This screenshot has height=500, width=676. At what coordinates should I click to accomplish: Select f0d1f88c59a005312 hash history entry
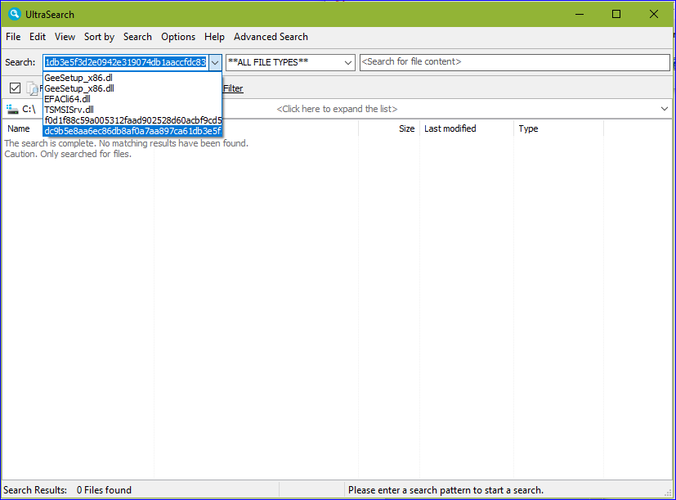pos(132,120)
